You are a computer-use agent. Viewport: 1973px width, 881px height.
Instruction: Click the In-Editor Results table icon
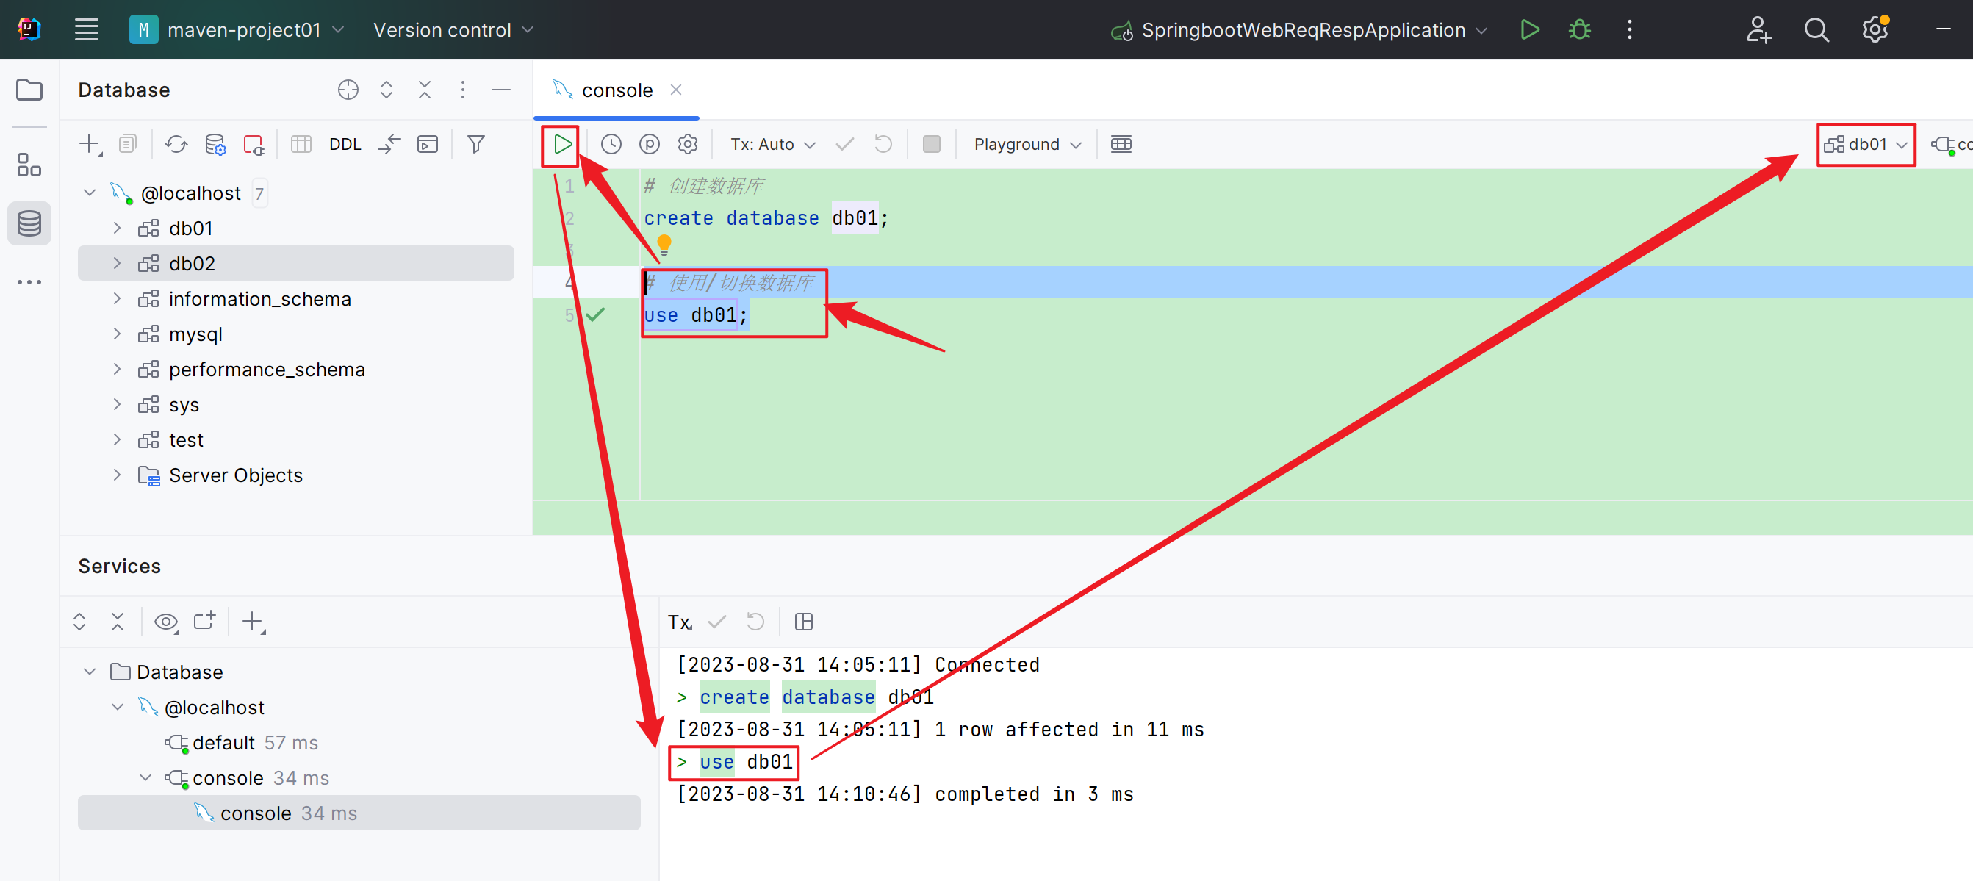point(1121,144)
